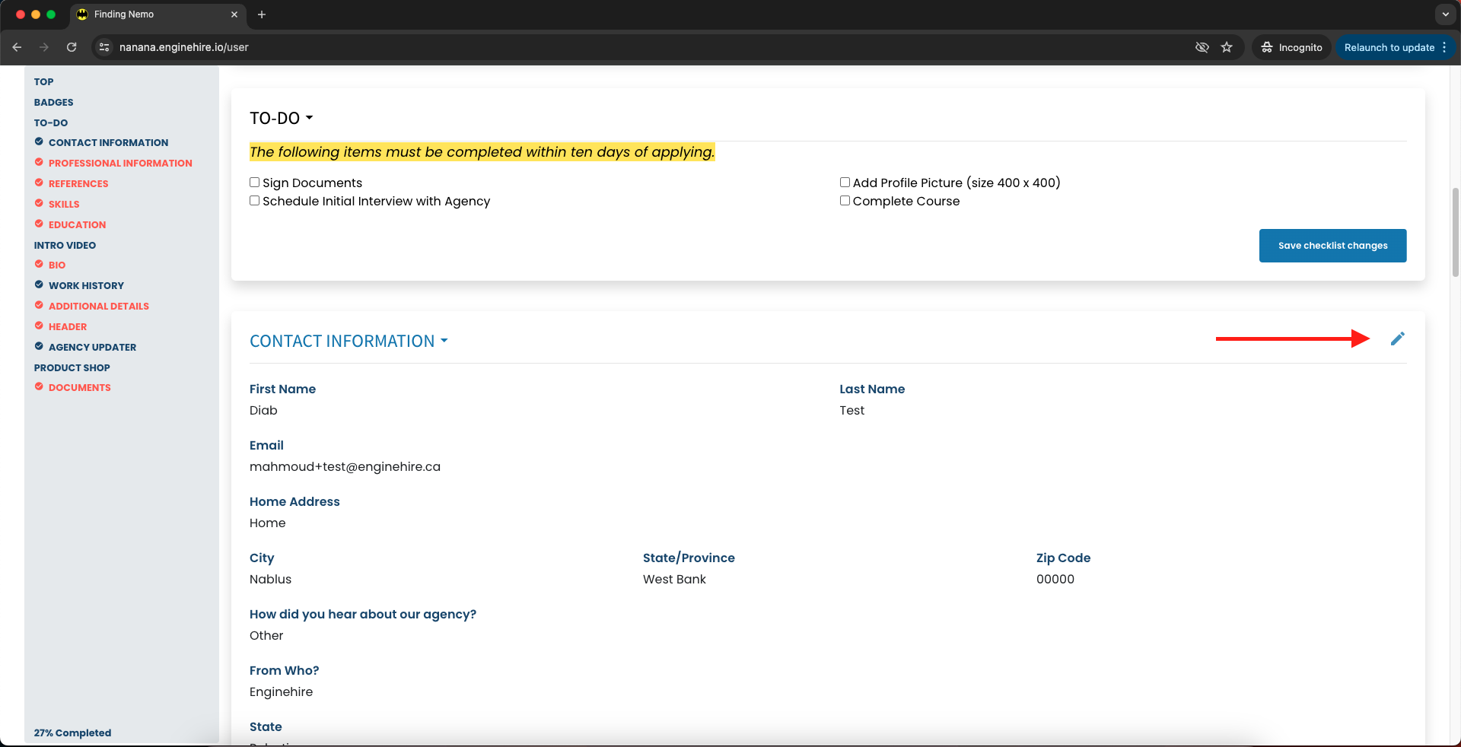Image resolution: width=1461 pixels, height=747 pixels.
Task: Open SKILLS in sidebar
Action: (64, 205)
